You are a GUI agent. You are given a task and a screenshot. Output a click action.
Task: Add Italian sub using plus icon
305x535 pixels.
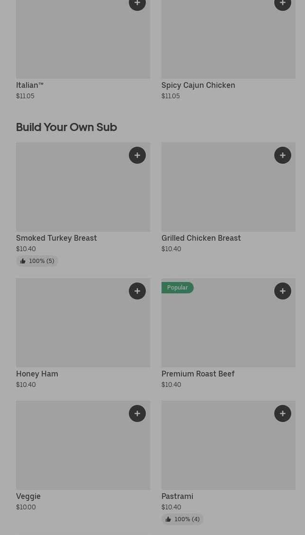[137, 4]
